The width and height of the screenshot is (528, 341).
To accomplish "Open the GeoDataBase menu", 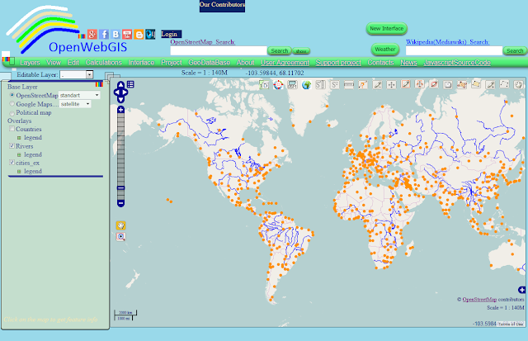I will pos(209,63).
